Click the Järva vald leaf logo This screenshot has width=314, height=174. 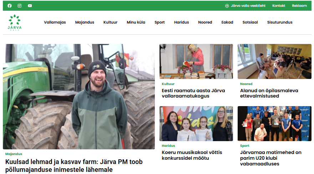pyautogui.click(x=15, y=22)
